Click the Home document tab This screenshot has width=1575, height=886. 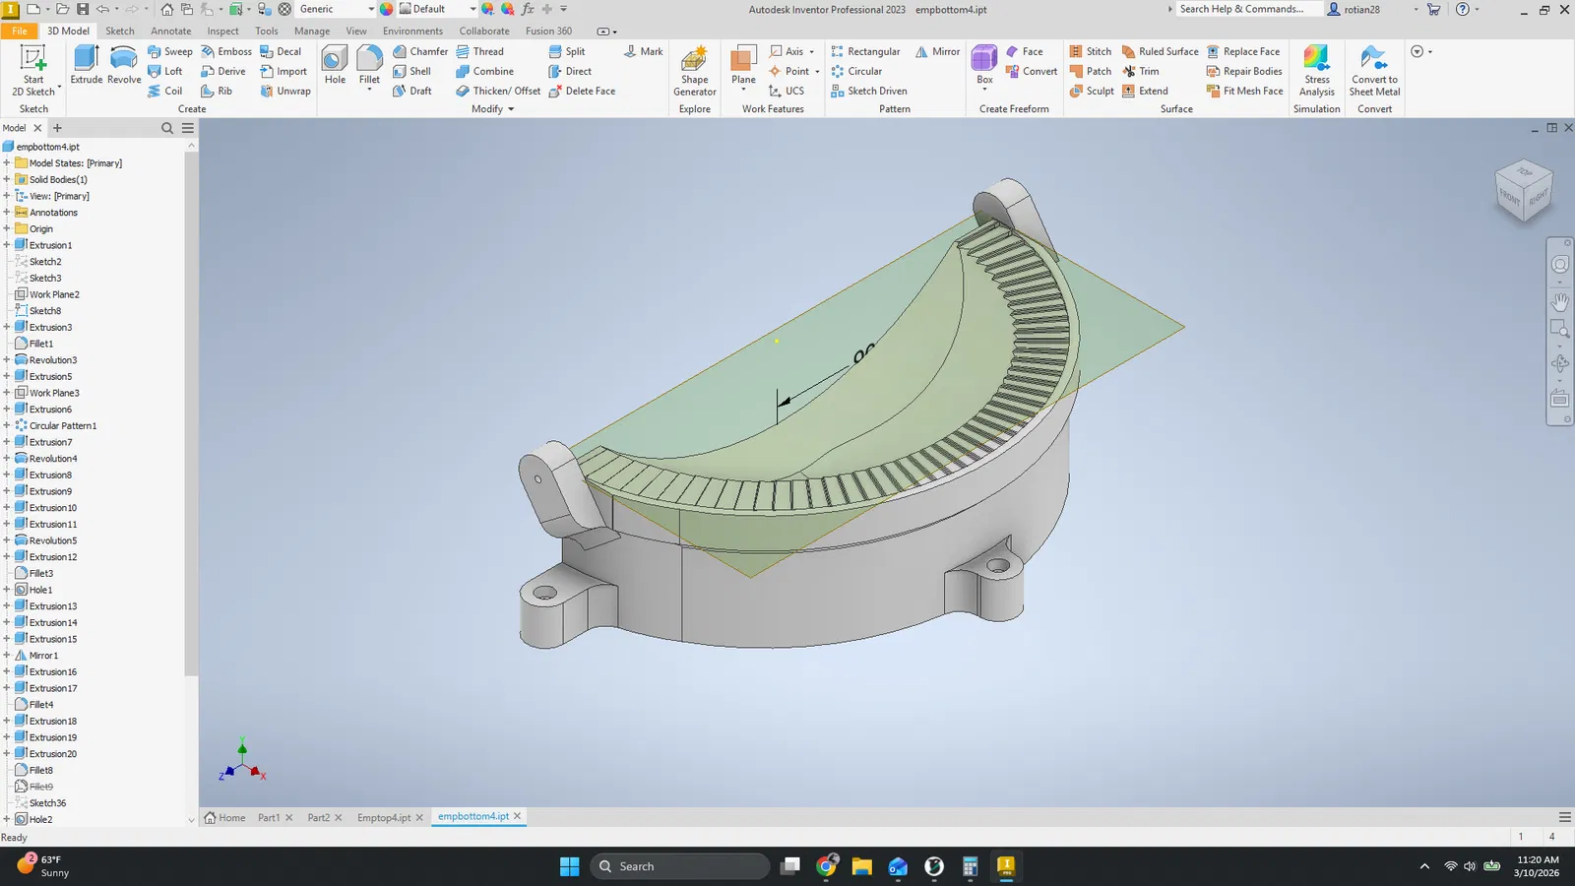(225, 817)
